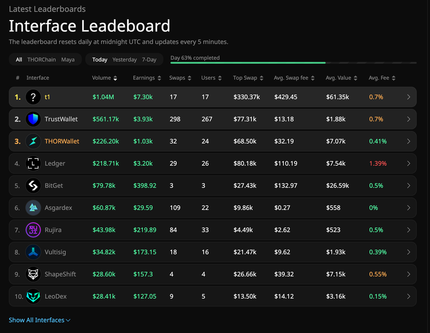Click Ledger avg fee 1.39%

[x=377, y=163]
